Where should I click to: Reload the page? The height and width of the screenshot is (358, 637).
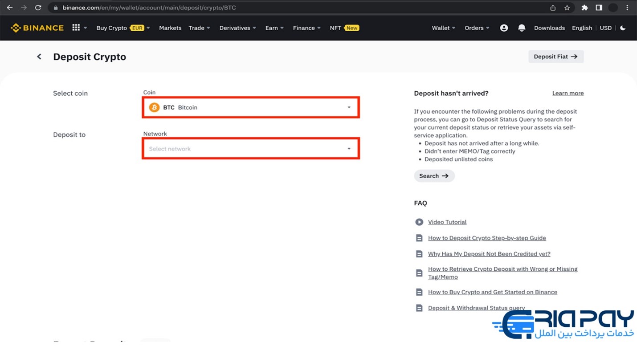(x=38, y=8)
